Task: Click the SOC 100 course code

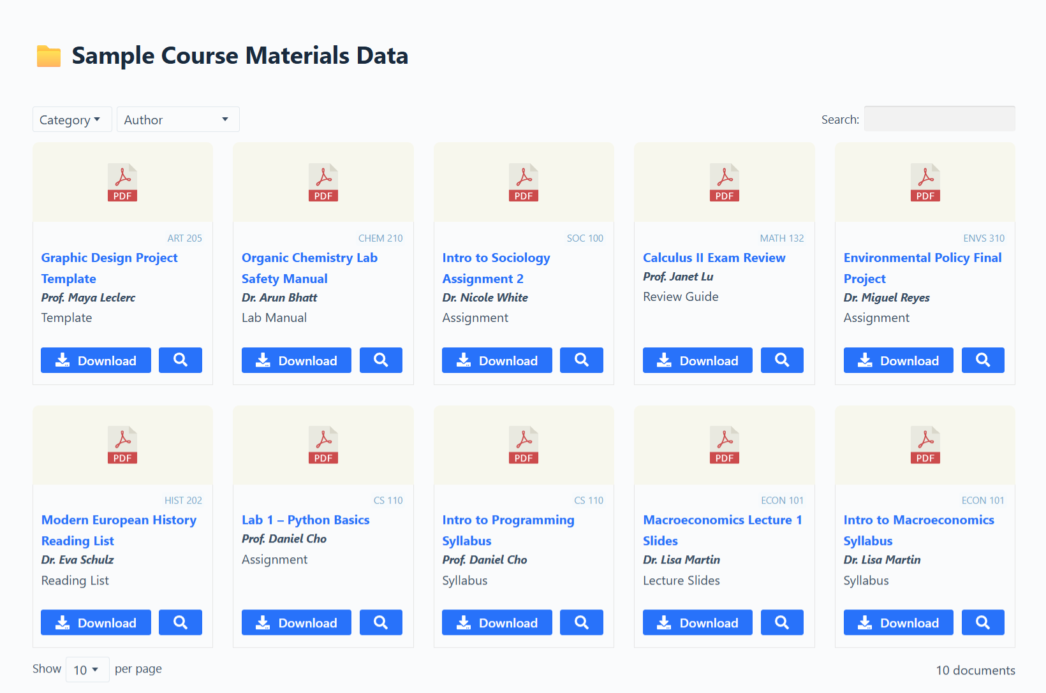Action: coord(585,238)
